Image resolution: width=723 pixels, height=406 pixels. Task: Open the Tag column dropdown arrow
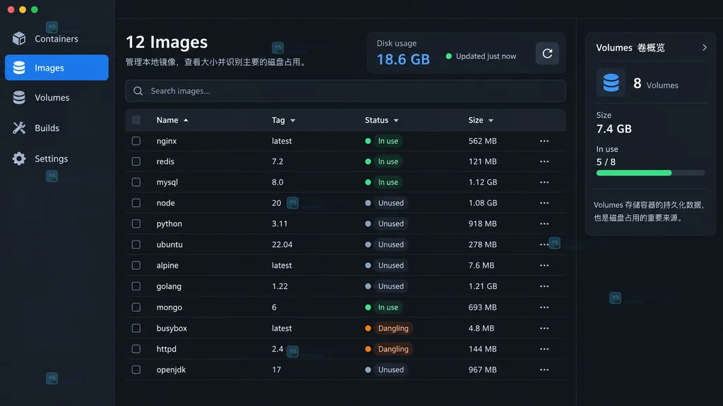tap(293, 121)
